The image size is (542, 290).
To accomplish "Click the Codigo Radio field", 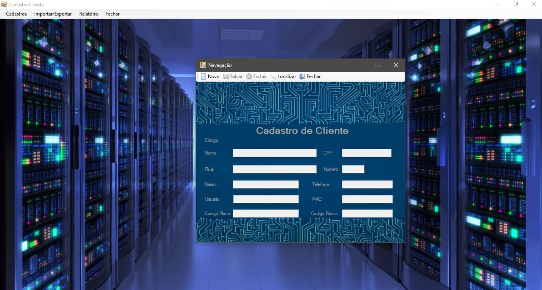I will coord(367,213).
